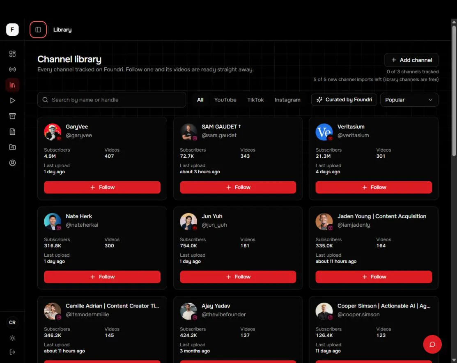The image size is (457, 363).
Task: Click the @nateherkai handle
Action: coord(82,225)
